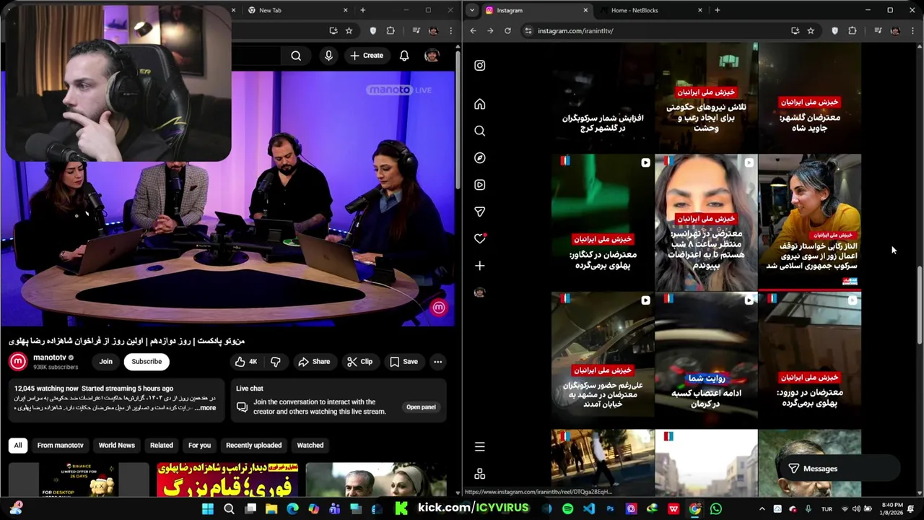Select the Watched filter chip

click(310, 445)
